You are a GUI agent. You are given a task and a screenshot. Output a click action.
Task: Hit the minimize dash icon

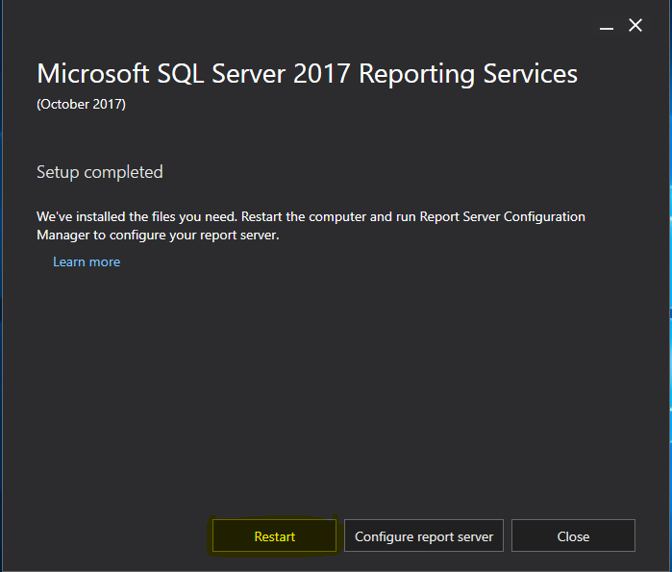(x=607, y=28)
